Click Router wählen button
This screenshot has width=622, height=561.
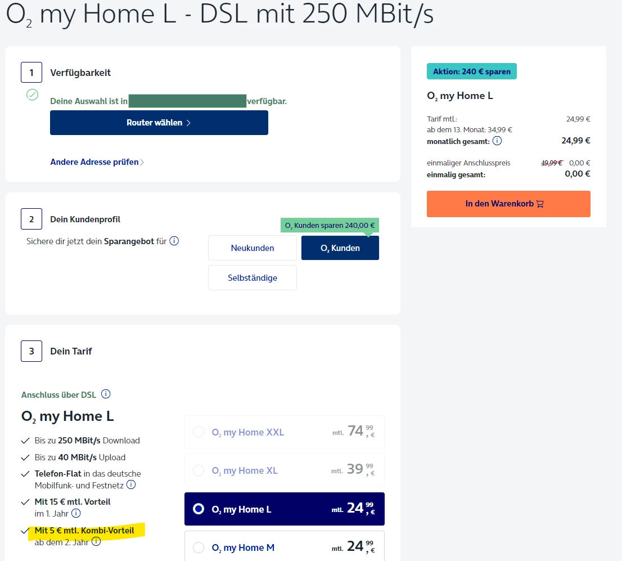159,123
